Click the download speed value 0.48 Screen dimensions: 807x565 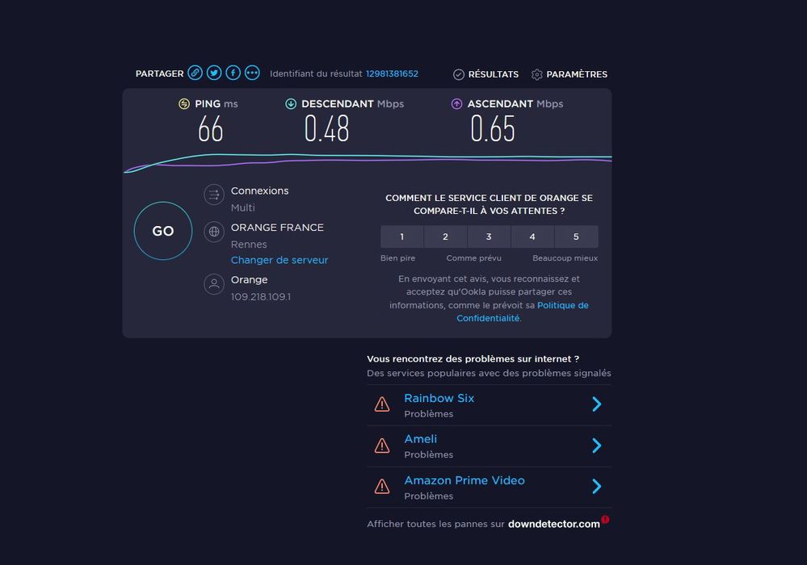pos(327,128)
